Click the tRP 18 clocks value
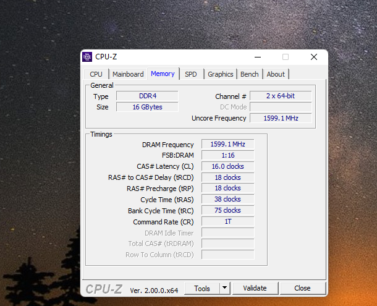This screenshot has width=377, height=306. coord(227,188)
